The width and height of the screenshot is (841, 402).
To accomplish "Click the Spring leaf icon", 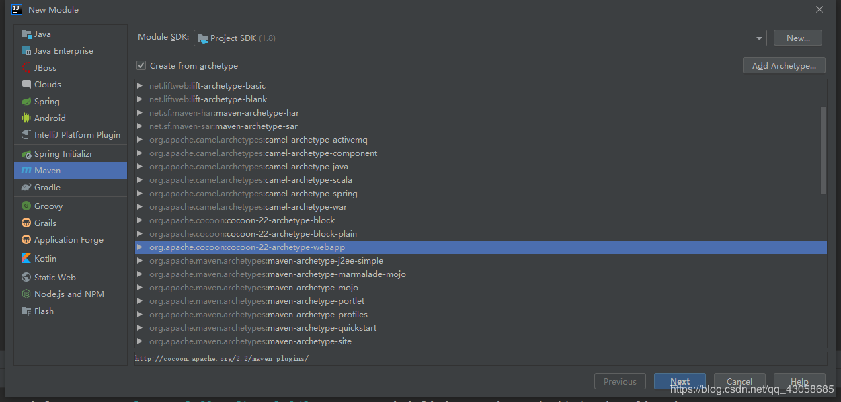I will 26,102.
